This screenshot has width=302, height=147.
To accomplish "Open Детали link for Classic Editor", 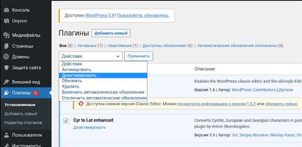I will [285, 90].
